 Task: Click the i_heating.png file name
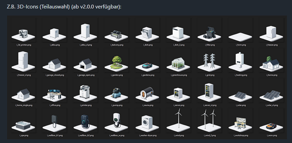[241, 75]
